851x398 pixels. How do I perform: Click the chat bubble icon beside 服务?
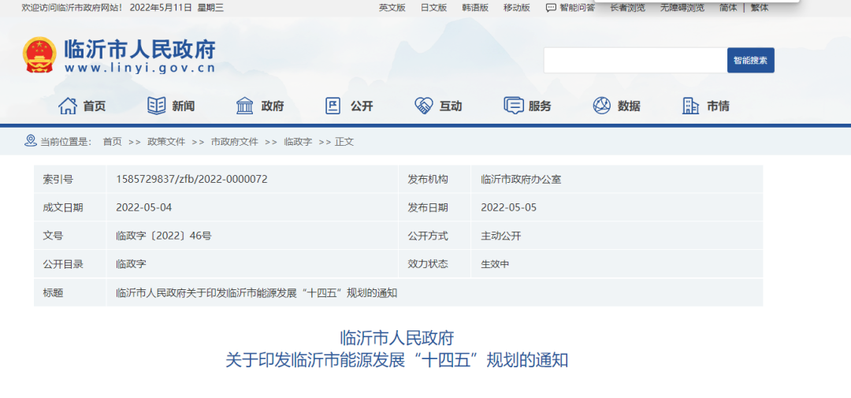[x=513, y=106]
